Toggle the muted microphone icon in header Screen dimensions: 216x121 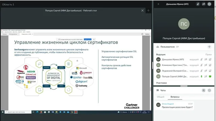click(x=198, y=4)
